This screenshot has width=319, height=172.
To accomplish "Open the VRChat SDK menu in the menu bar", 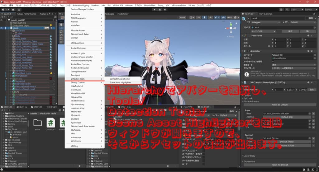I will (x=118, y=6).
